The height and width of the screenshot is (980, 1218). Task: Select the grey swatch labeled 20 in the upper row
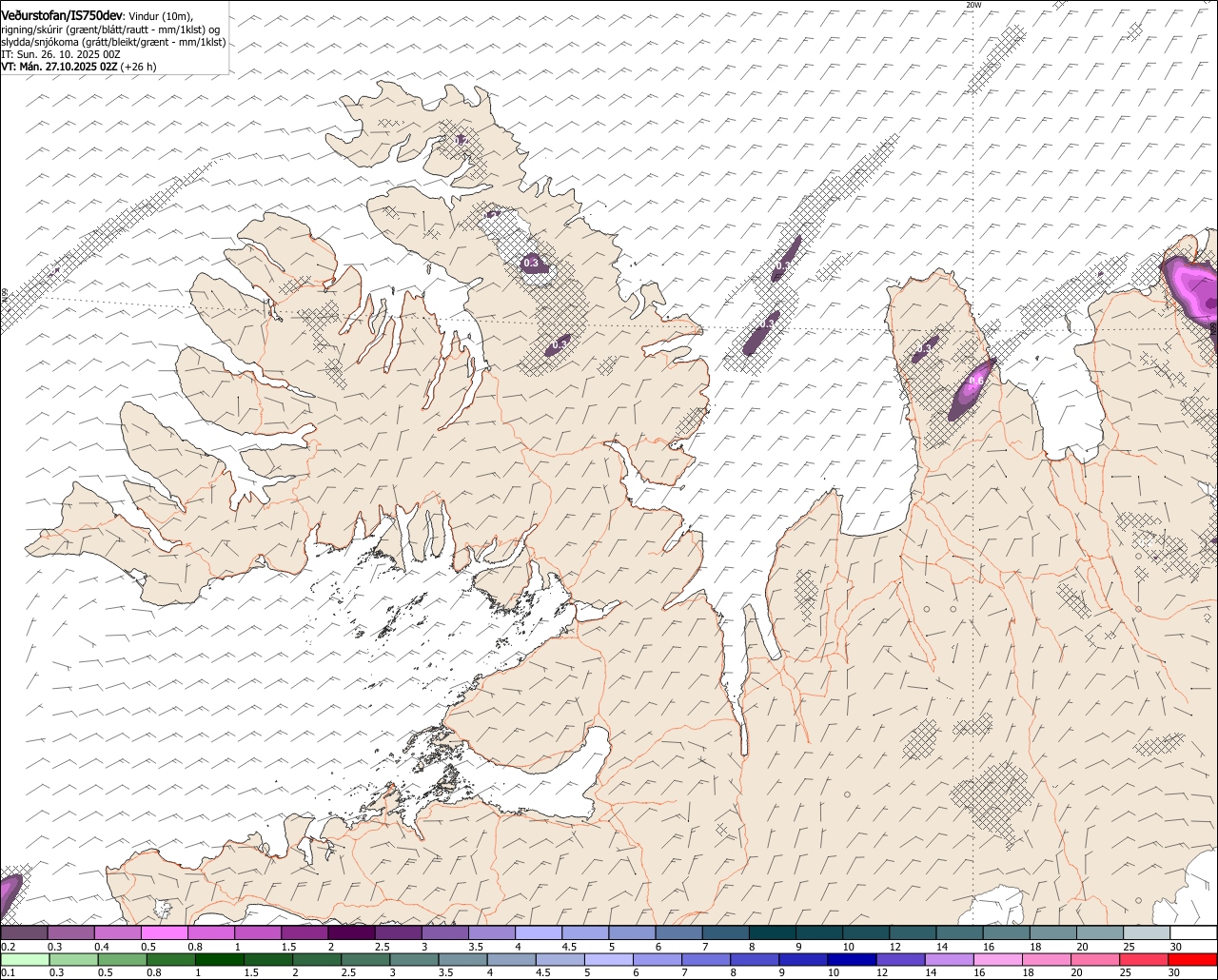coord(1100,933)
